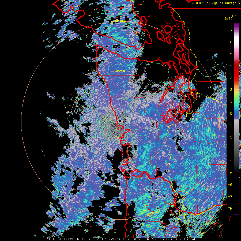Click the ZDR vertical color scale bar

point(236,119)
